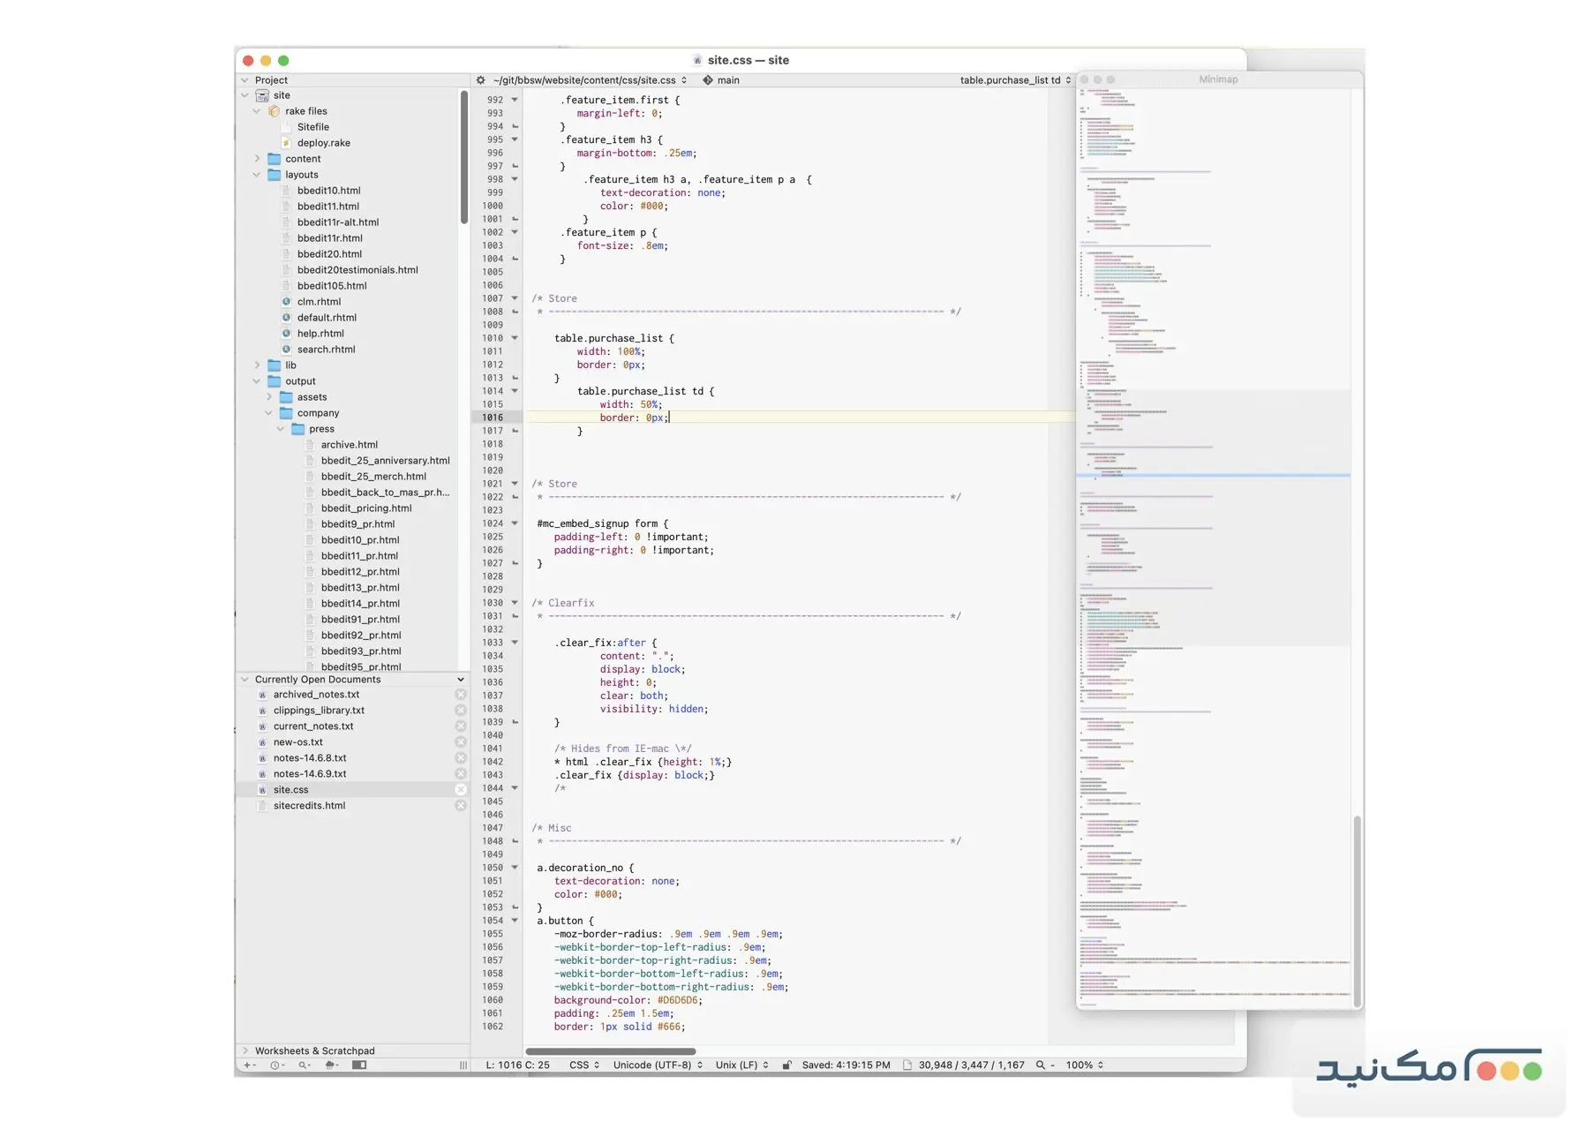Toggle the split-pane control in the status bar
Screen dimensions: 1580x1129
coord(464,1065)
